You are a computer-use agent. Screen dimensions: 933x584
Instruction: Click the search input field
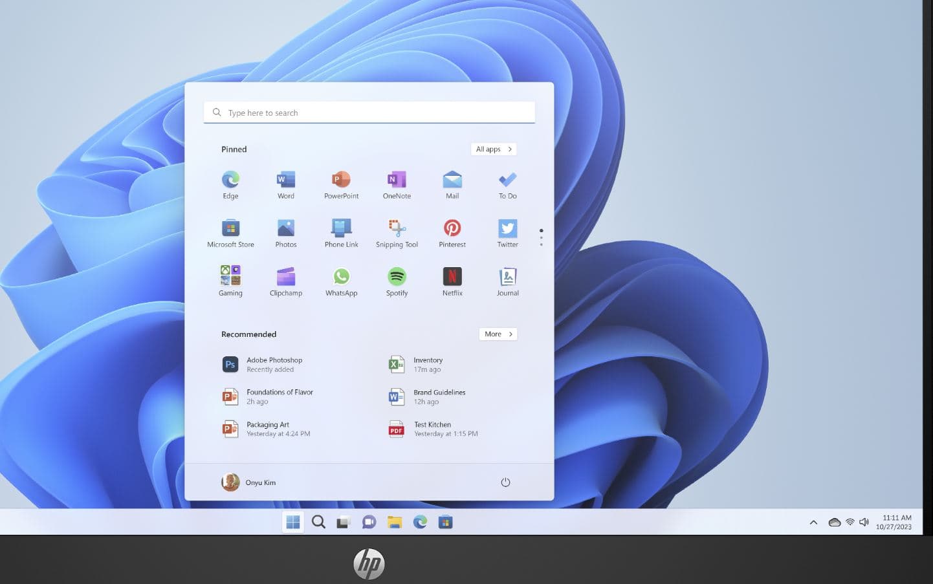pos(369,112)
